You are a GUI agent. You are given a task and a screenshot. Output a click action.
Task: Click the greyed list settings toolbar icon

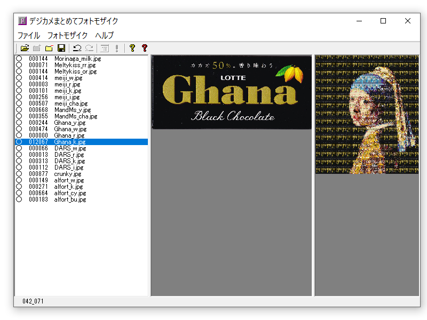pos(105,48)
